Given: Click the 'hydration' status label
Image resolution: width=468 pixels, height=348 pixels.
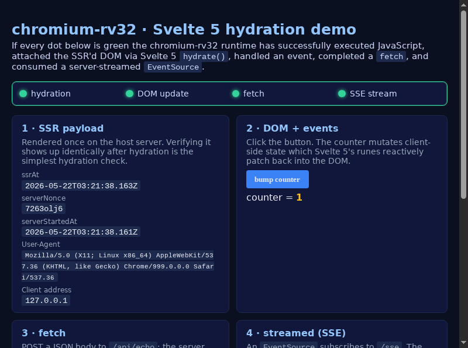Looking at the screenshot, I should pos(51,94).
